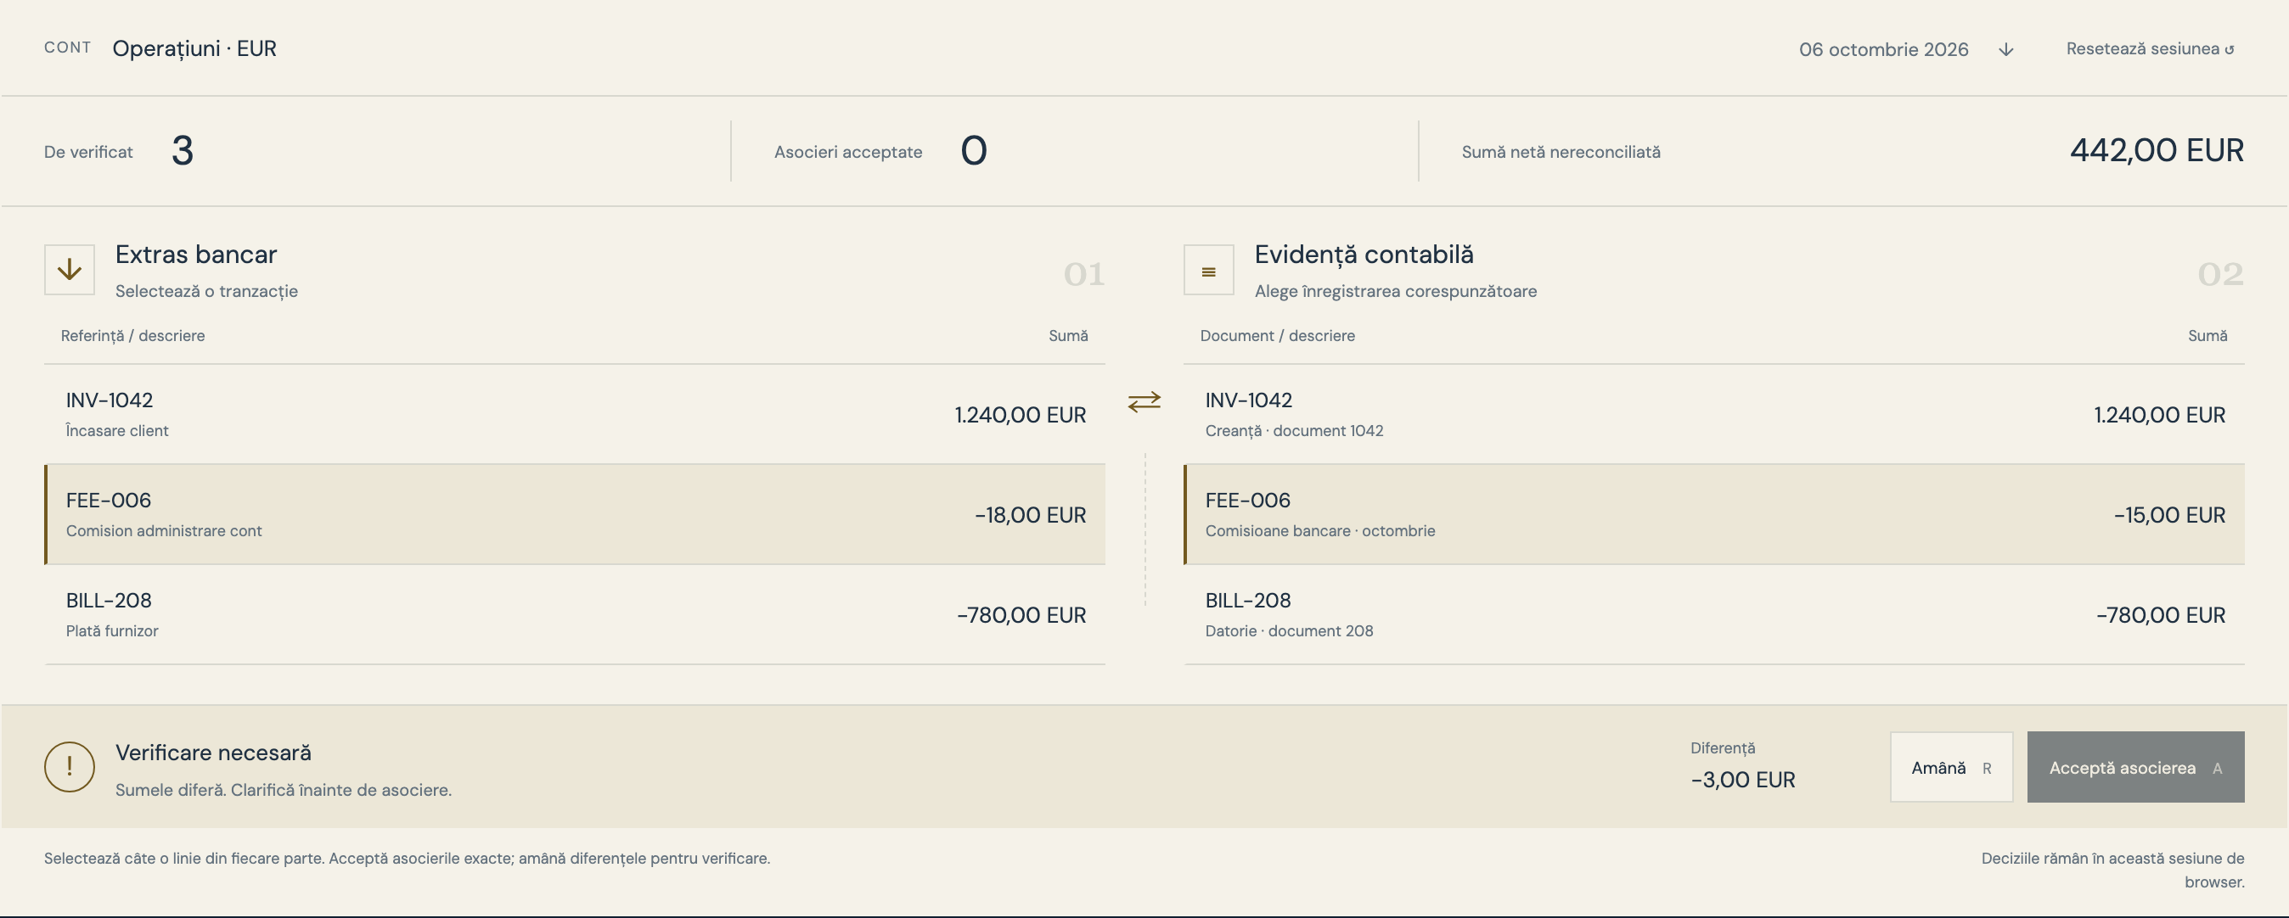This screenshot has width=2289, height=918.
Task: Click the 442,00 EUR unreconciled sum
Action: [2157, 150]
